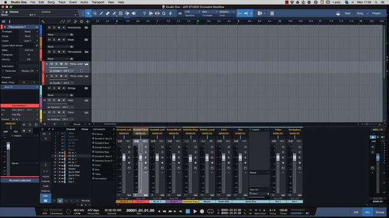Click the question mark help icon
The width and height of the screenshot is (389, 218).
(x=145, y=13)
